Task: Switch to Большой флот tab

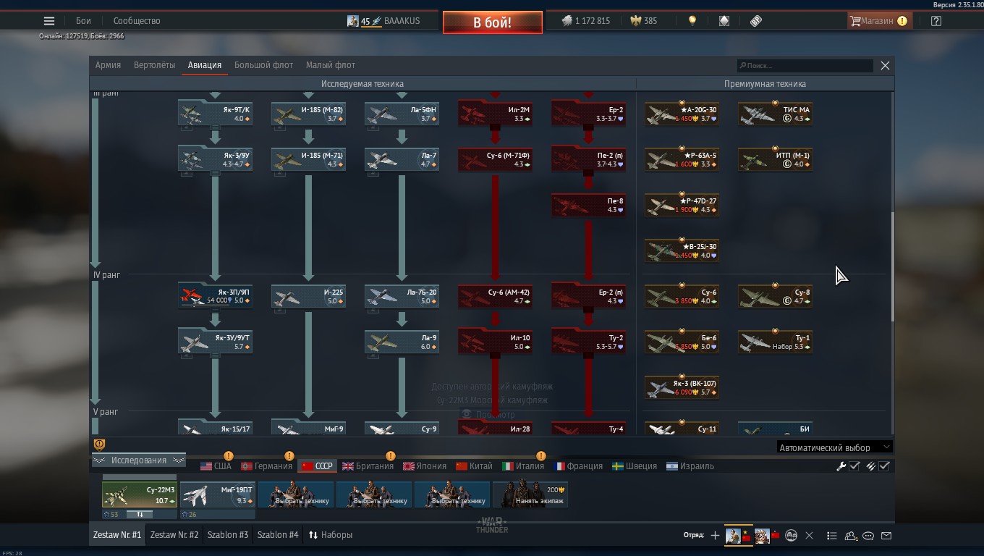Action: click(263, 65)
